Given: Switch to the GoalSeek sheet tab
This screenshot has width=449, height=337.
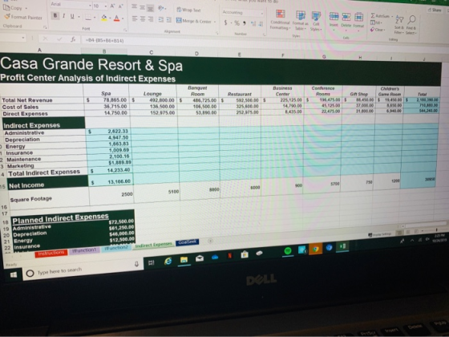Looking at the screenshot, I should click(x=188, y=242).
